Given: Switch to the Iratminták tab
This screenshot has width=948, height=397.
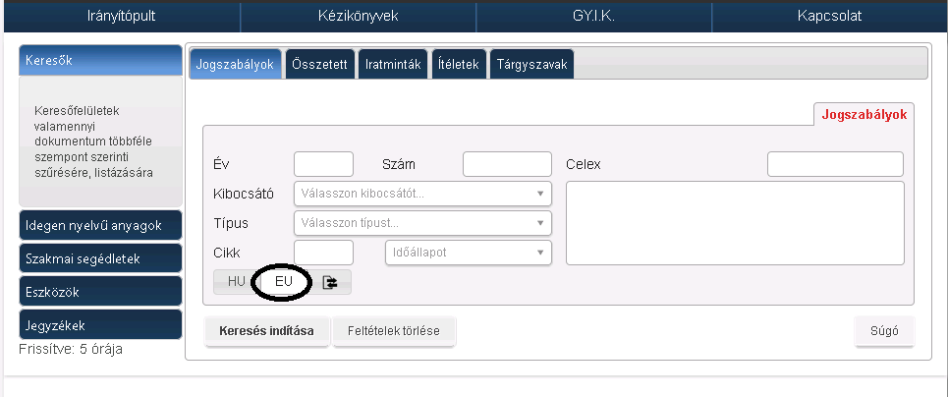Looking at the screenshot, I should pyautogui.click(x=393, y=64).
